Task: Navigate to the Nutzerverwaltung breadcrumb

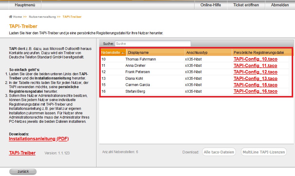Action: click(x=42, y=17)
